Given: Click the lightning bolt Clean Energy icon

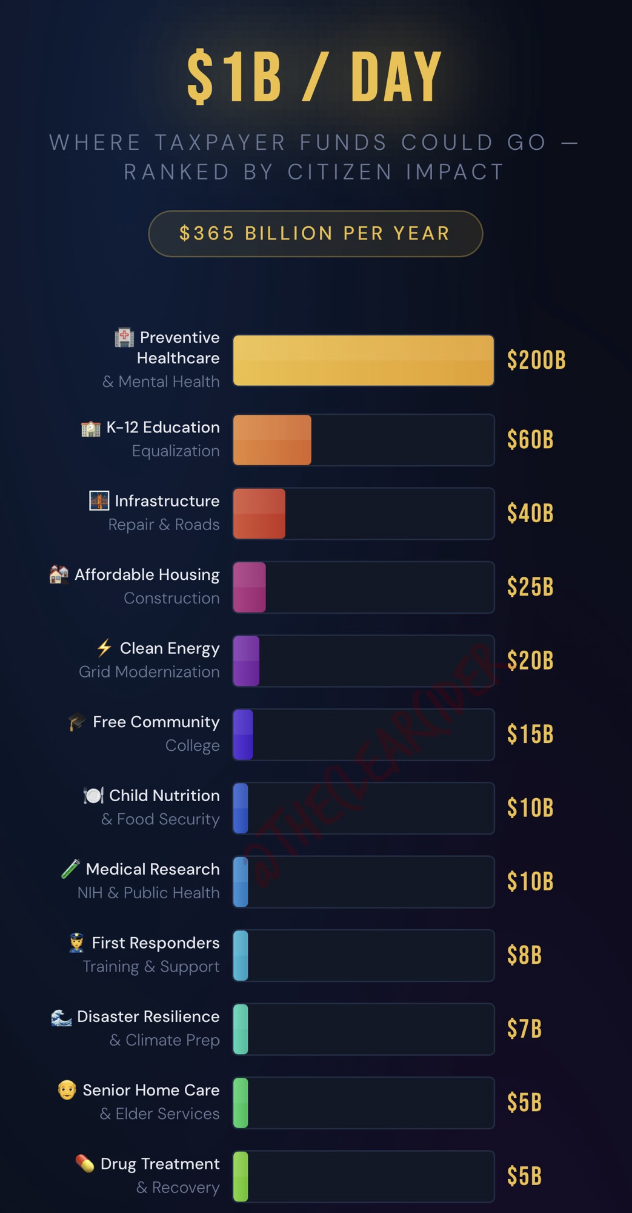Looking at the screenshot, I should coord(104,648).
